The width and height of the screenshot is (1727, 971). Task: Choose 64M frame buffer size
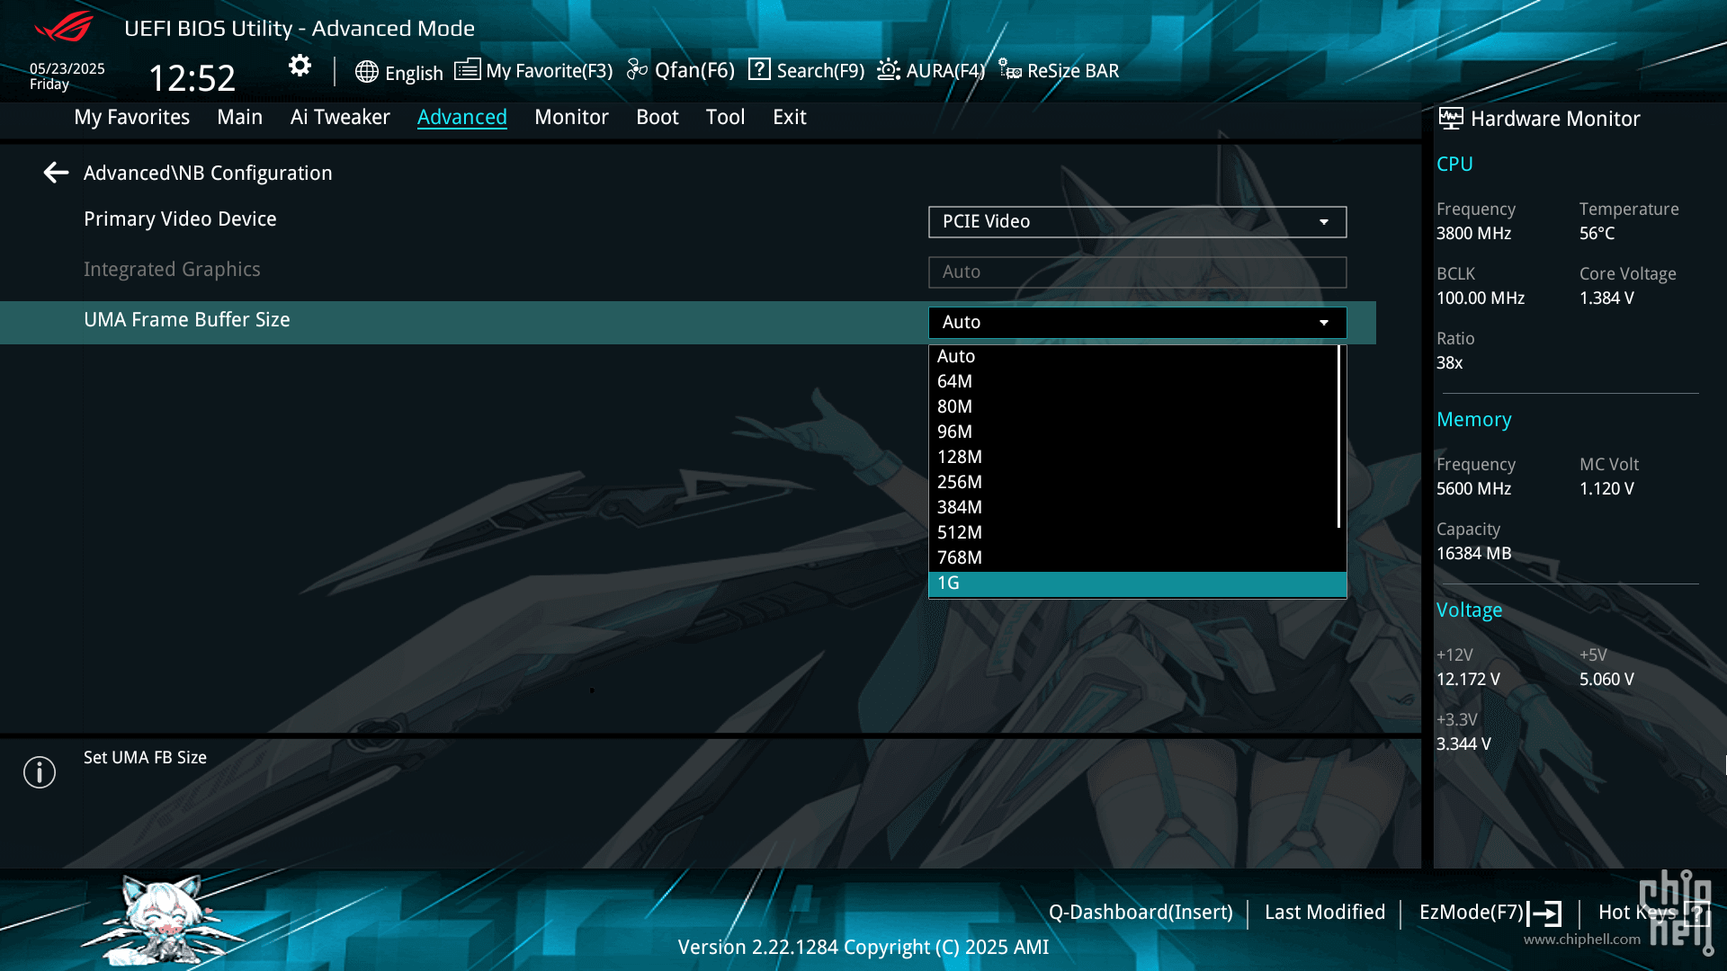[1133, 381]
